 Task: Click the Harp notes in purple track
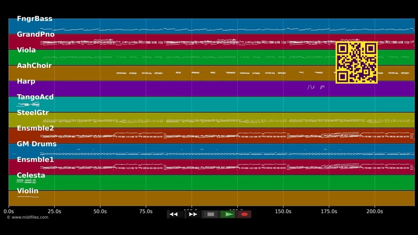click(316, 87)
